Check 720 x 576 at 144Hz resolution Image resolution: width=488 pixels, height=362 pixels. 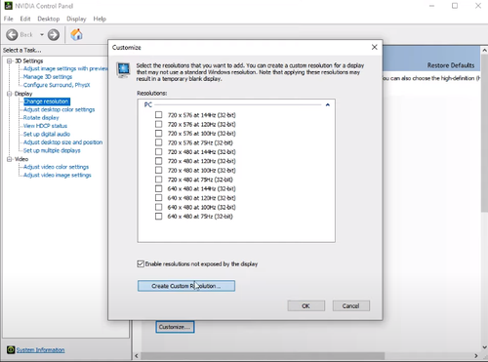(x=158, y=115)
